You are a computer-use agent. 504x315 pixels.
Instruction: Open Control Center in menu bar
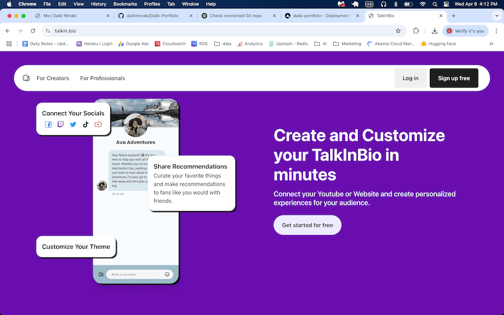pos(446,4)
